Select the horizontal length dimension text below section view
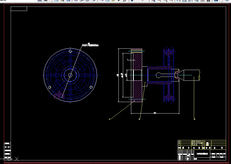The height and width of the screenshot is (164, 231). 155,113
